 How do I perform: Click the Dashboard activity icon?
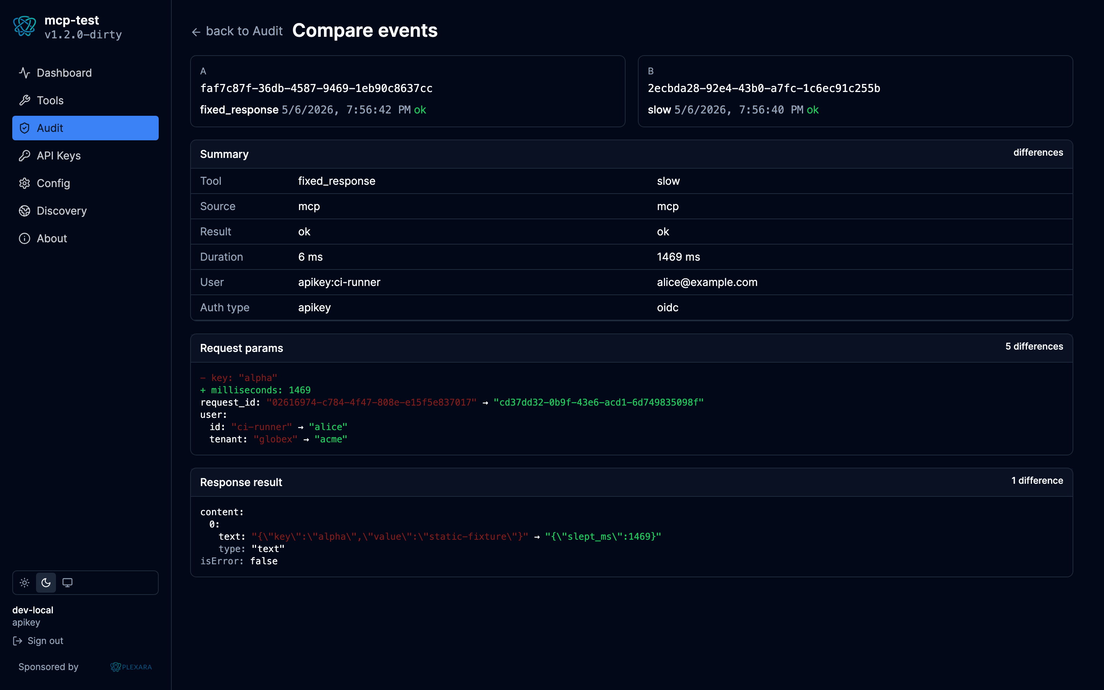click(25, 73)
